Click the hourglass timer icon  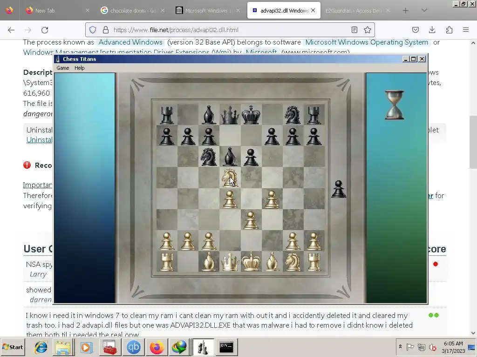tap(394, 105)
